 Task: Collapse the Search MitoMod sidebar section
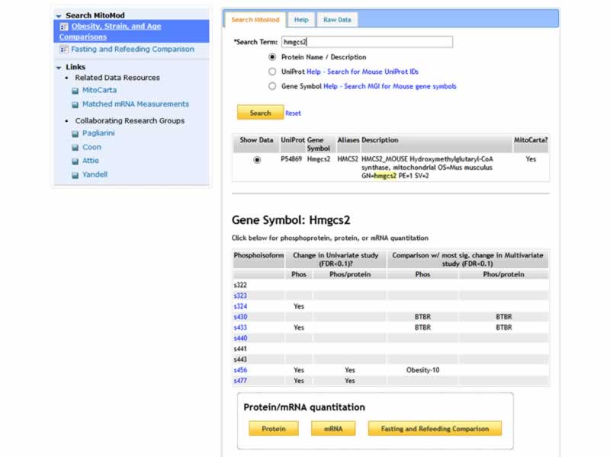59,16
